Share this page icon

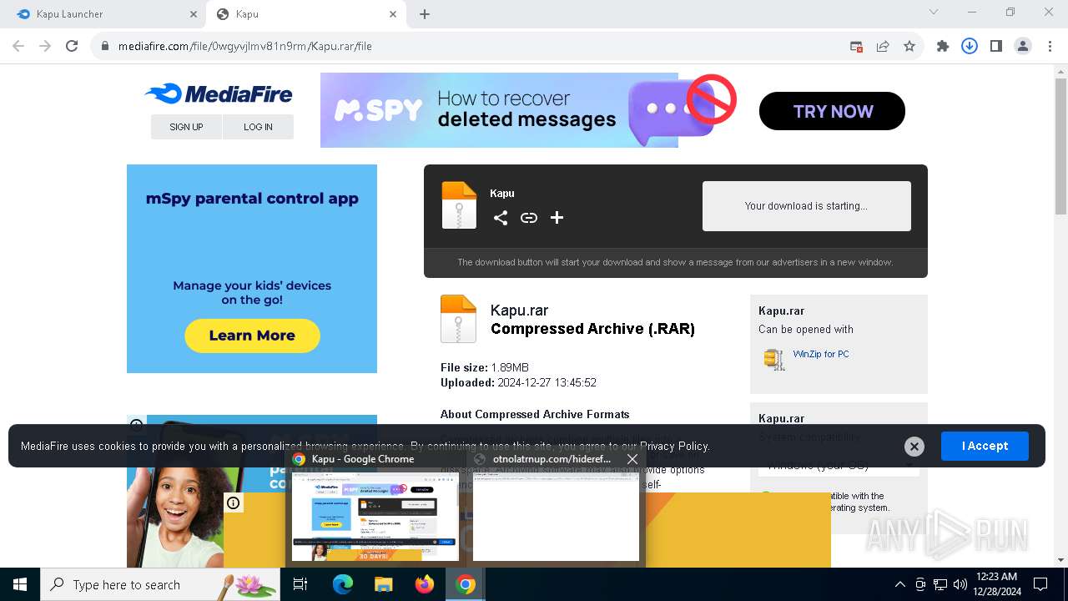(x=883, y=46)
